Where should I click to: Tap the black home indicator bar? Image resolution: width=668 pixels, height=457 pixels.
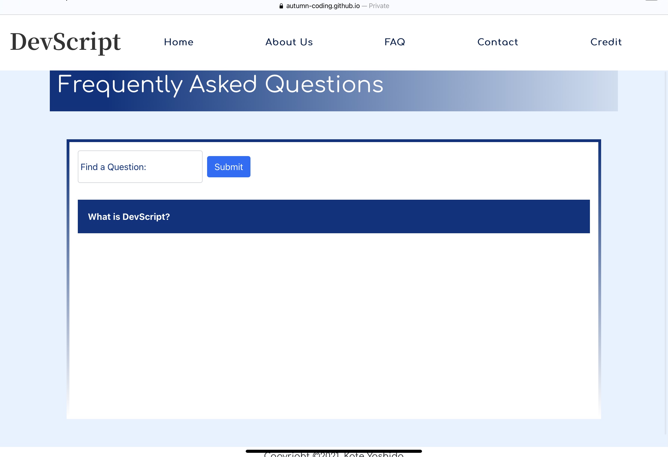point(333,451)
